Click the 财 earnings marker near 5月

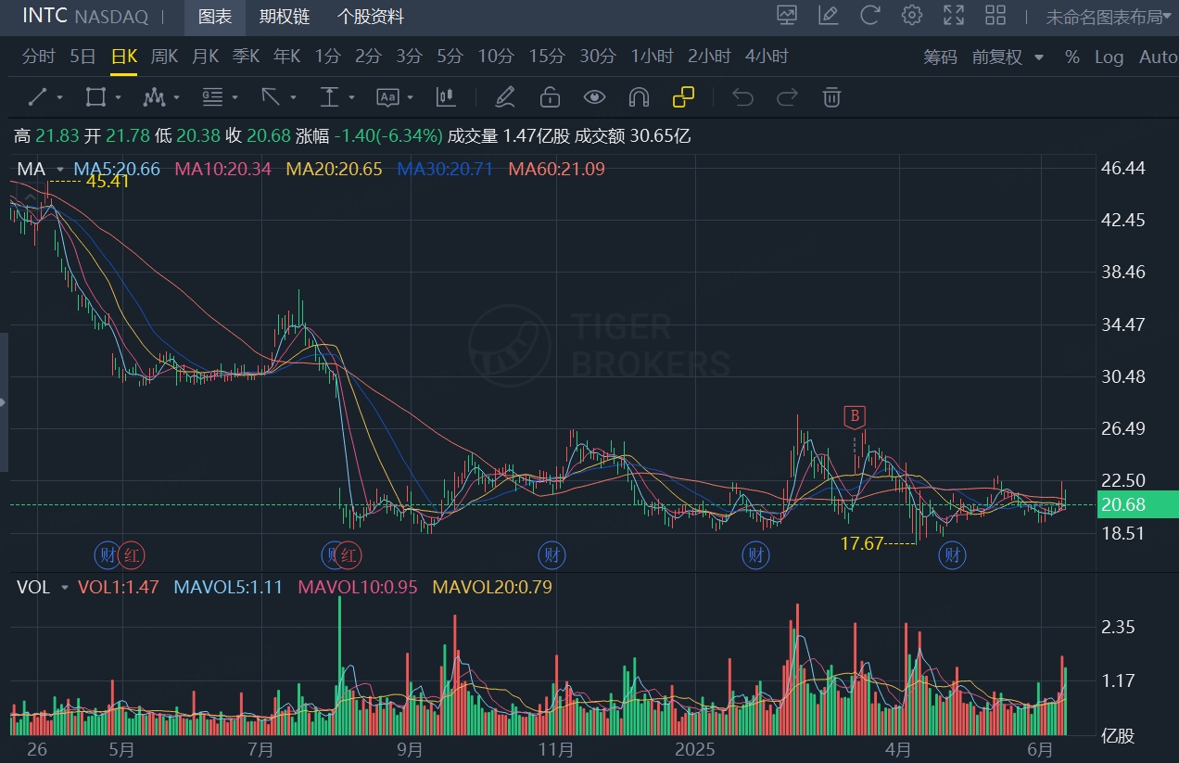pyautogui.click(x=107, y=555)
